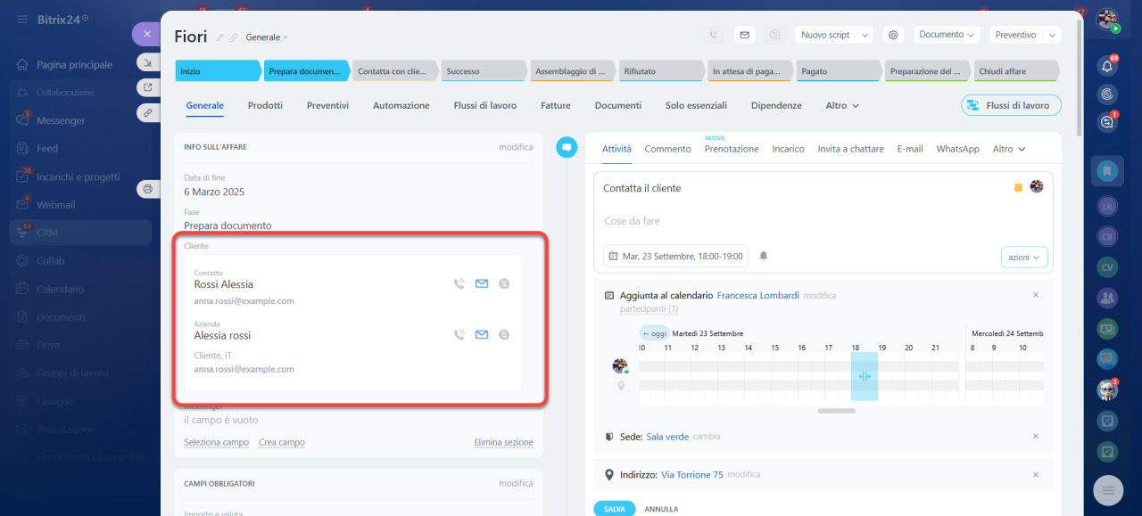Click the Flussi di lavoro button at right
The width and height of the screenshot is (1142, 516).
click(x=1011, y=105)
